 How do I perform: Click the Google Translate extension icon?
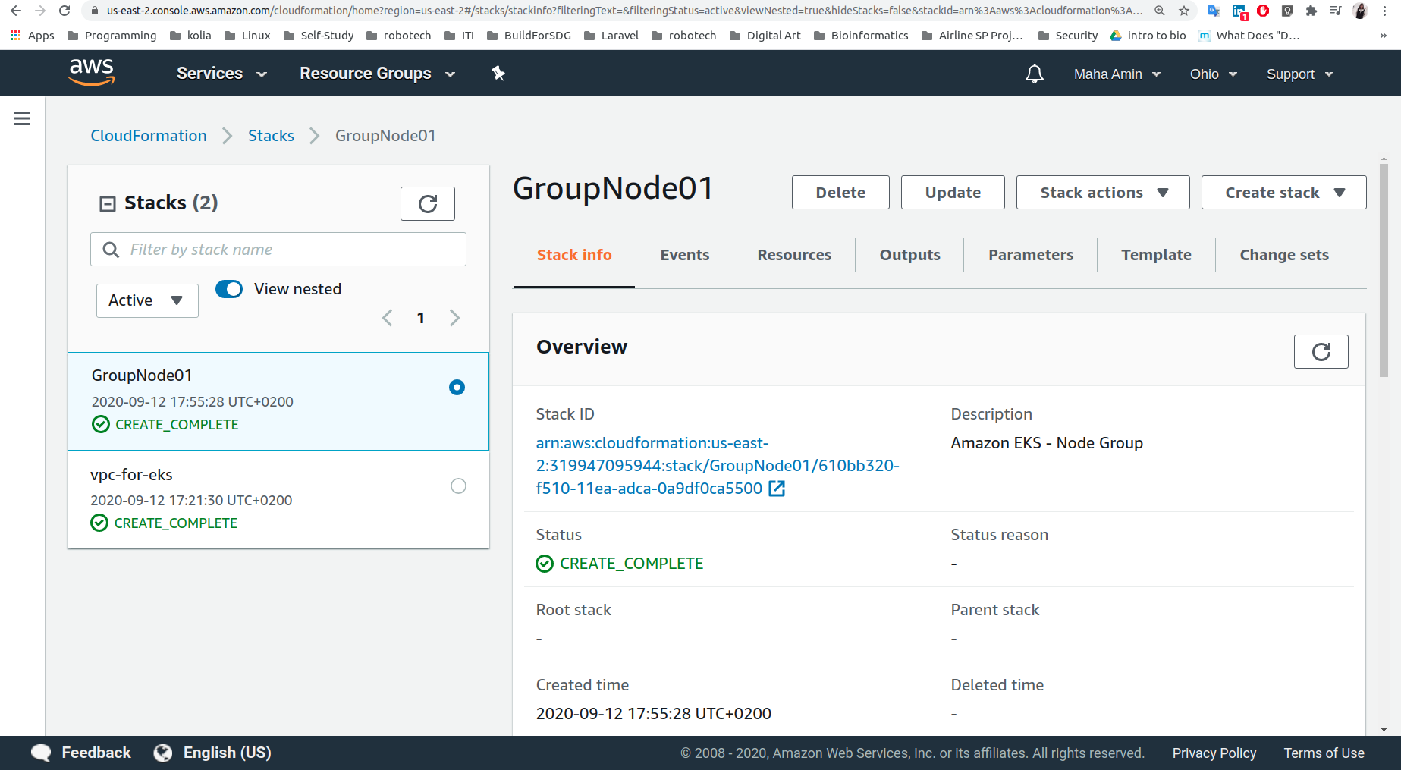tap(1214, 11)
